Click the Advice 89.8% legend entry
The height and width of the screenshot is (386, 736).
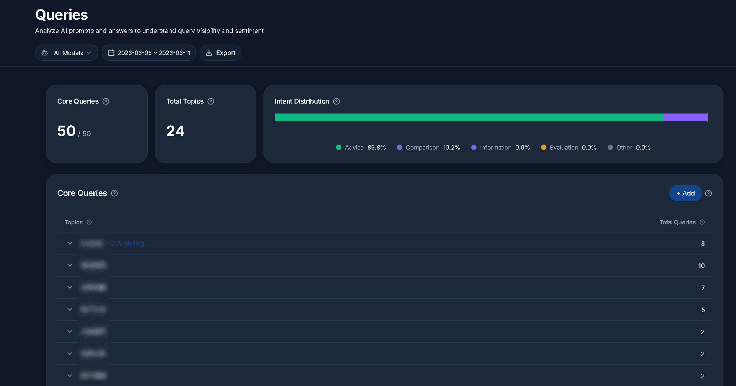[361, 147]
